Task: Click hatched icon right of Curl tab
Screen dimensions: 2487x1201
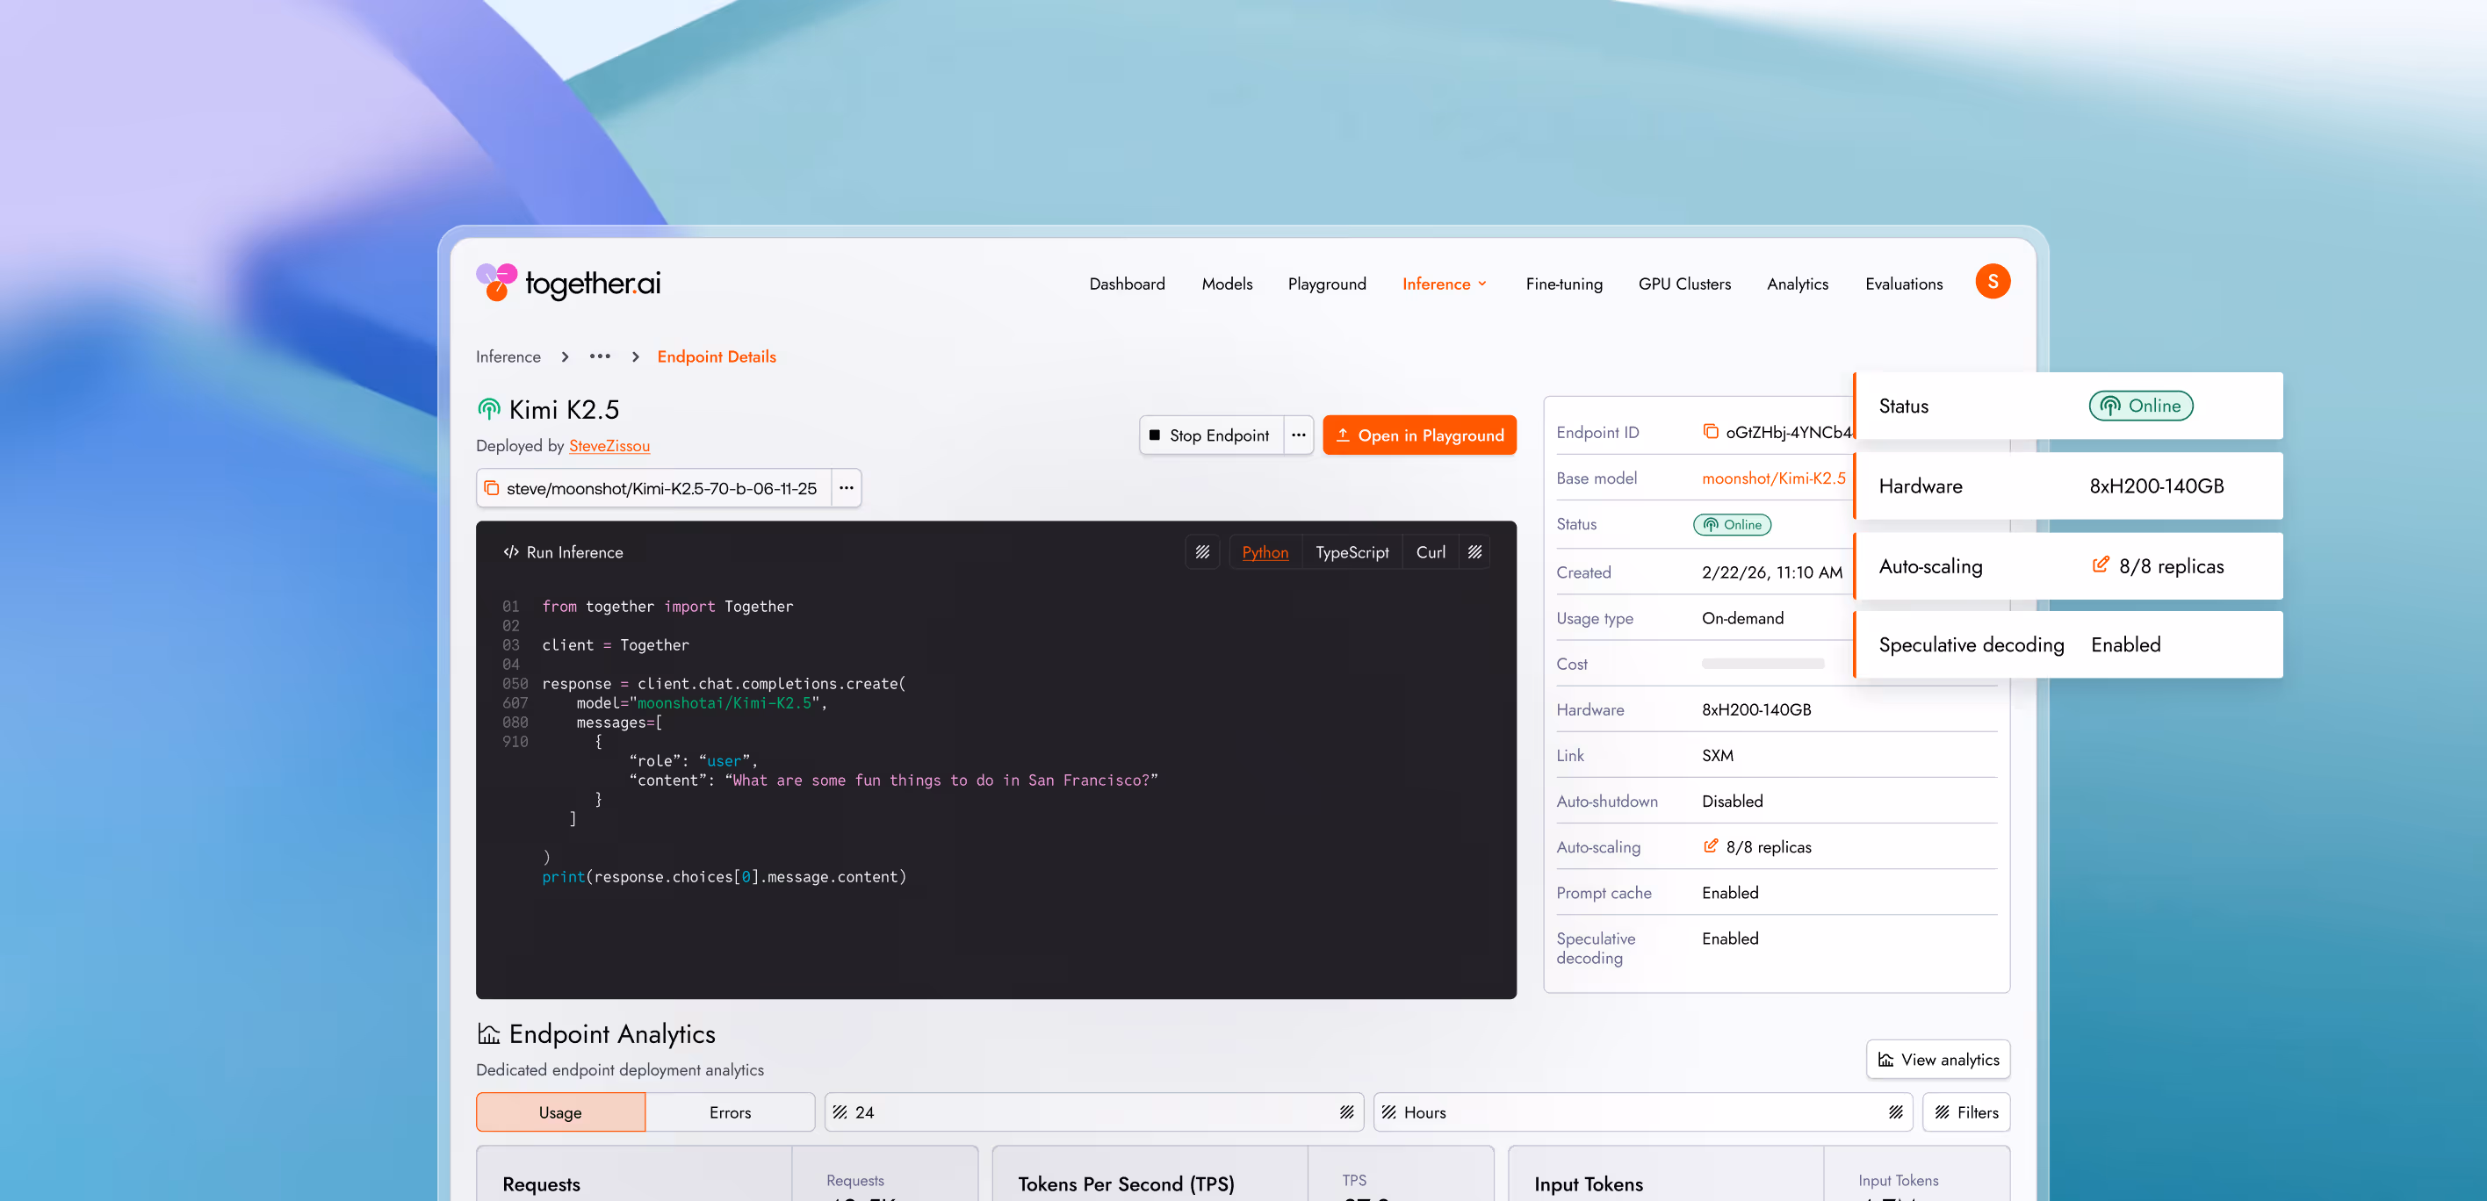Action: 1474,552
